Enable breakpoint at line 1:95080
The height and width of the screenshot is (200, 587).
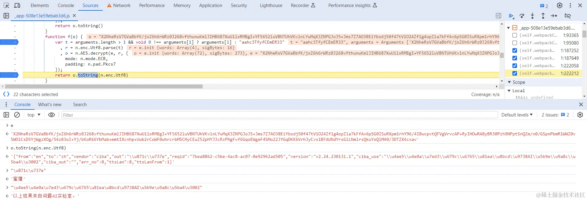tap(515, 43)
